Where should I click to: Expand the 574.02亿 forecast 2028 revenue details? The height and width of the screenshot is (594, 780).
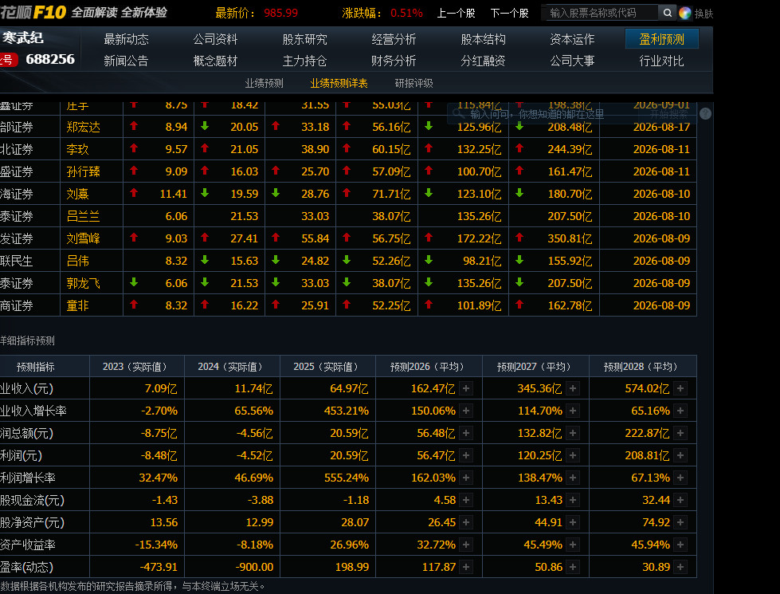(x=680, y=388)
